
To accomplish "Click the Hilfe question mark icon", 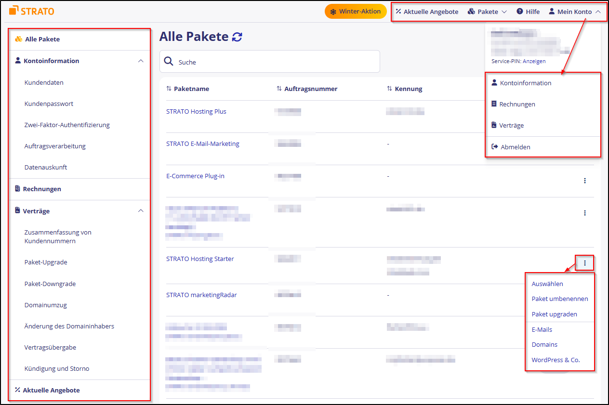I will point(520,12).
